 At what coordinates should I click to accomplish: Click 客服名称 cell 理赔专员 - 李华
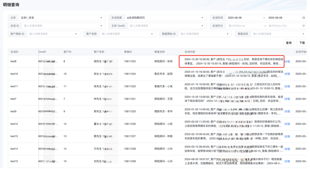(163, 111)
